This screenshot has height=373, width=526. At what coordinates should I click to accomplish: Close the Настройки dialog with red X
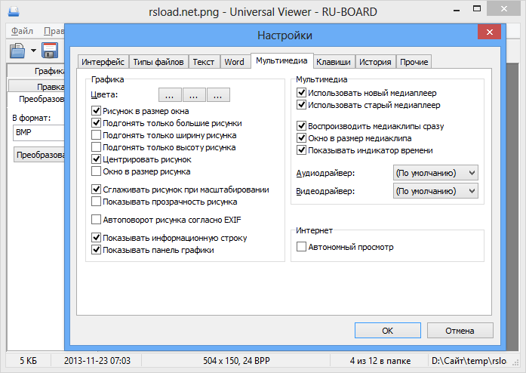click(490, 32)
